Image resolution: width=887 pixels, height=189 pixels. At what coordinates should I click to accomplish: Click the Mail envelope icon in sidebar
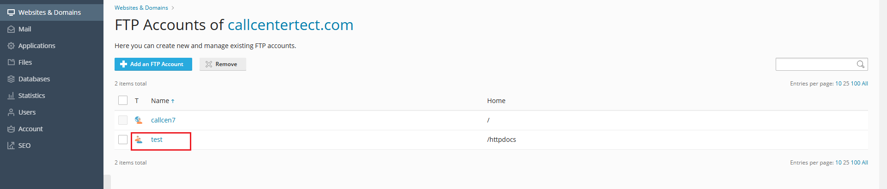[x=11, y=29]
